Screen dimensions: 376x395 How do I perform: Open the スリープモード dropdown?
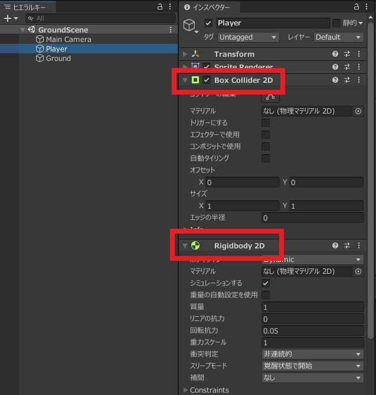click(x=313, y=366)
